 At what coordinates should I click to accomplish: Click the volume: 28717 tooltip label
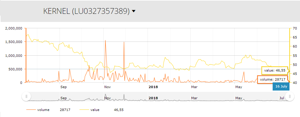click(272, 79)
